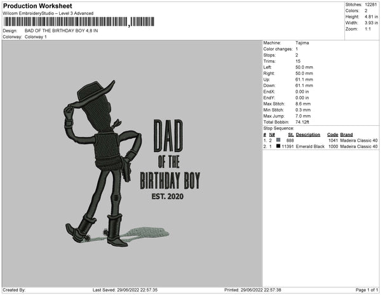Click the Zoom value 1:1

(x=368, y=29)
